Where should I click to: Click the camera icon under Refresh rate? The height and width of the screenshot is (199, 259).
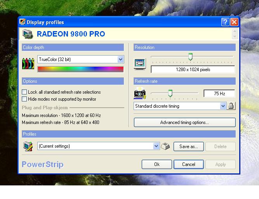140,93
